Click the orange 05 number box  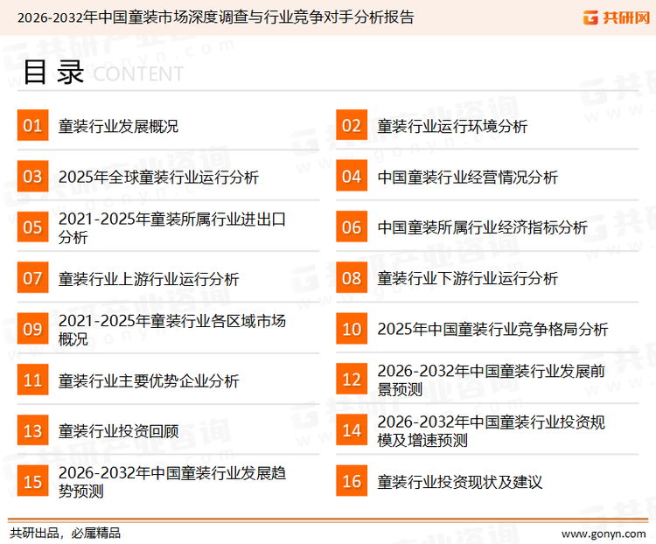pyautogui.click(x=32, y=227)
